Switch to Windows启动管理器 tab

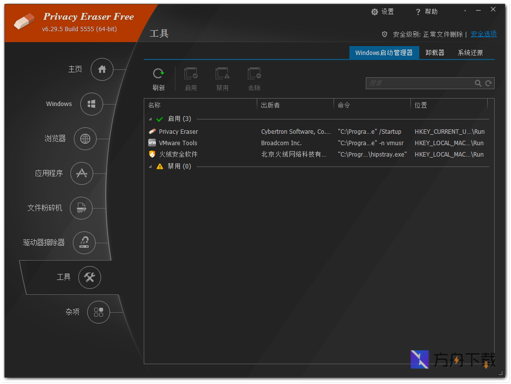click(x=384, y=53)
